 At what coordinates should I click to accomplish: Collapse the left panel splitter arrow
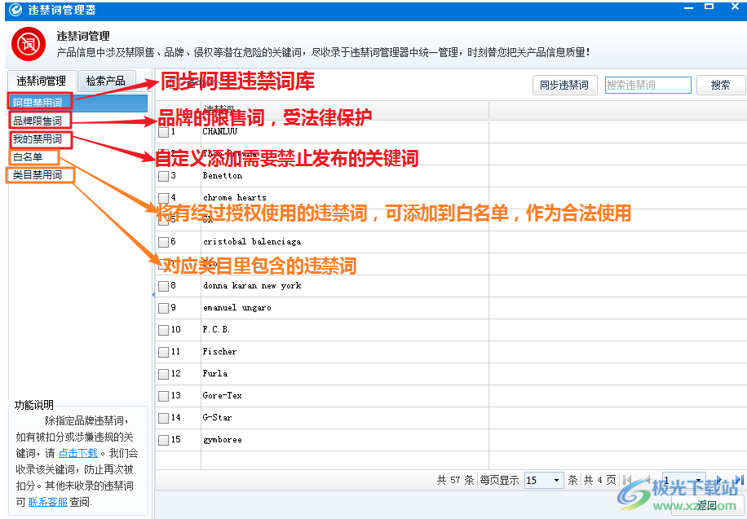(153, 295)
